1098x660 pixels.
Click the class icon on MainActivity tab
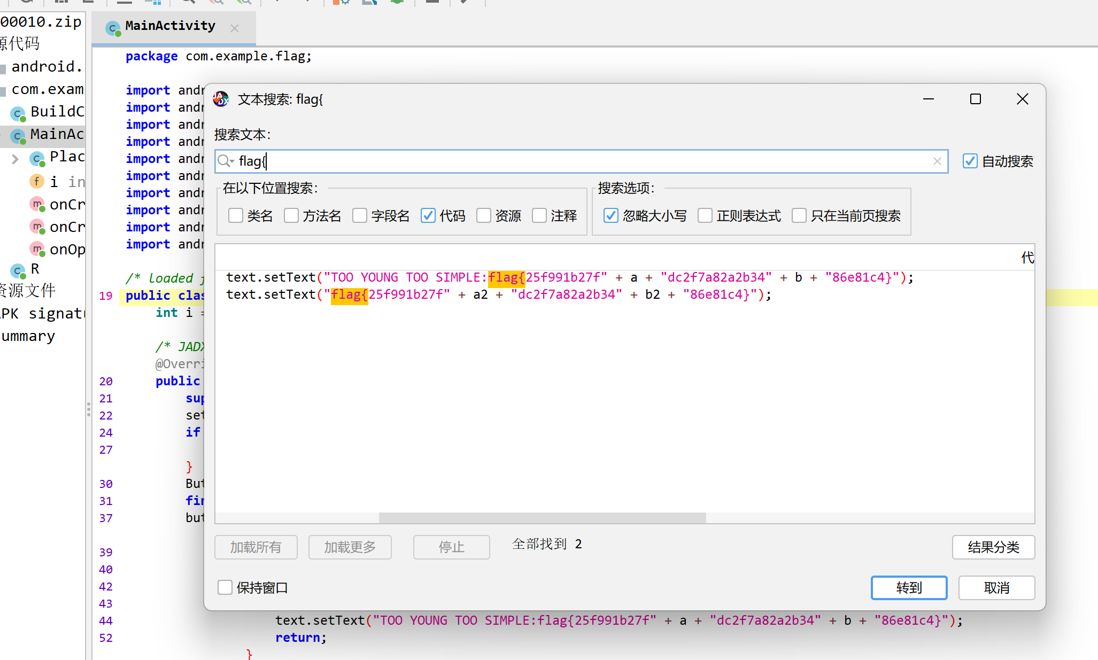tap(113, 28)
